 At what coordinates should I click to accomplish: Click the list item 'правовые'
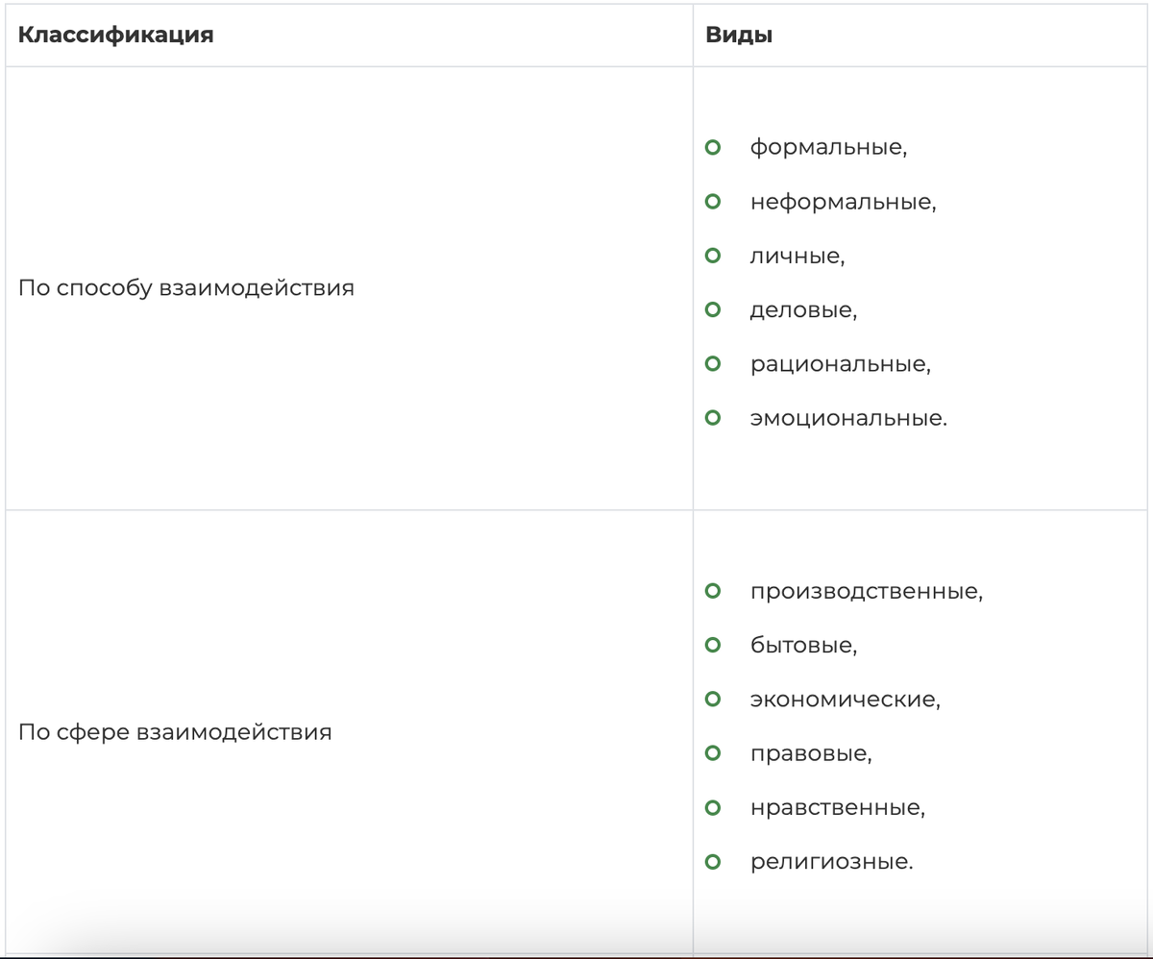[x=811, y=753]
